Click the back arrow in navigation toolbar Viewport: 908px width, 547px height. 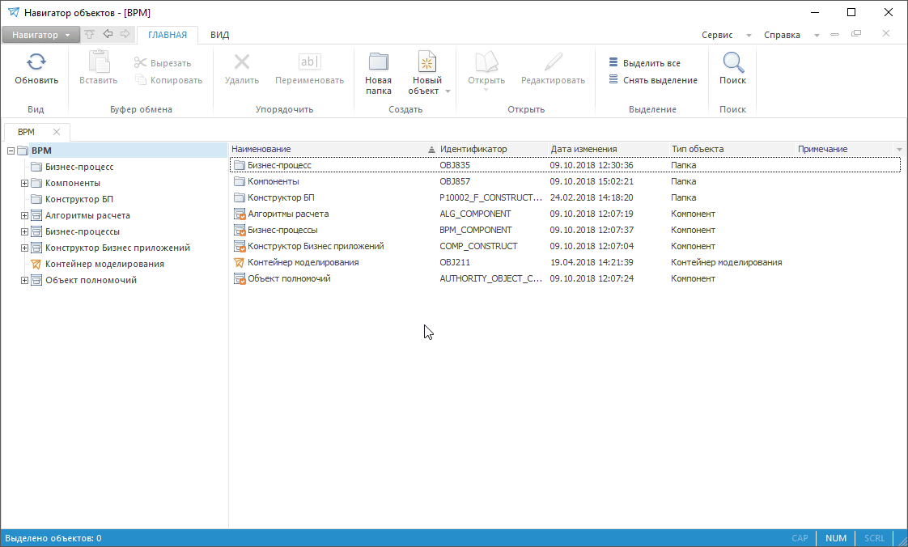[107, 34]
